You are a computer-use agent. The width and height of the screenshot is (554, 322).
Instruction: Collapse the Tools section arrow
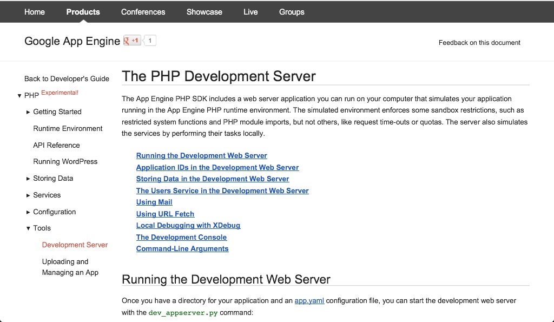28,228
